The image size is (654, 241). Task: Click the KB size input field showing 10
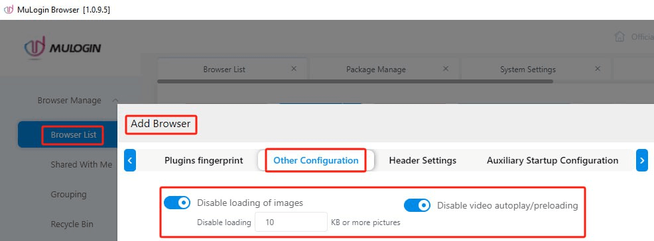(291, 222)
